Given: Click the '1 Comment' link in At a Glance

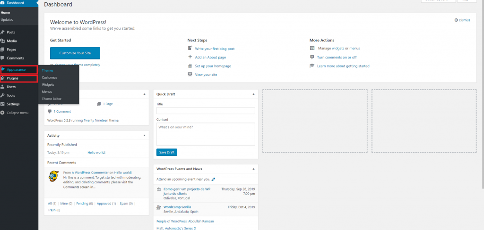Looking at the screenshot, I should pos(62,111).
